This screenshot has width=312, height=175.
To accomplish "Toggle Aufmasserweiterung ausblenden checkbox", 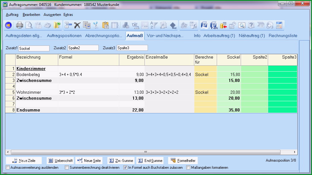I will (8, 168).
